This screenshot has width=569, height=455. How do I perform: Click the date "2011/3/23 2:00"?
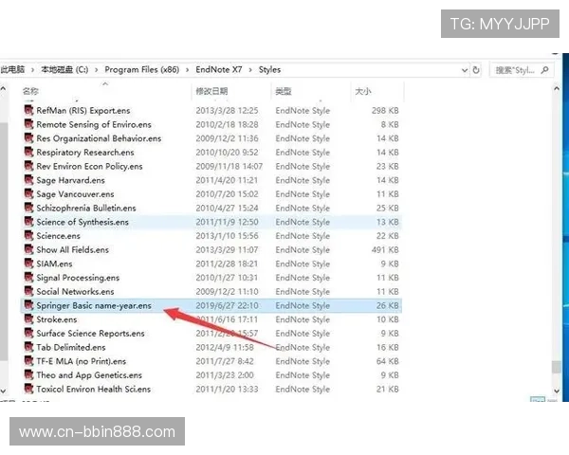(x=225, y=375)
